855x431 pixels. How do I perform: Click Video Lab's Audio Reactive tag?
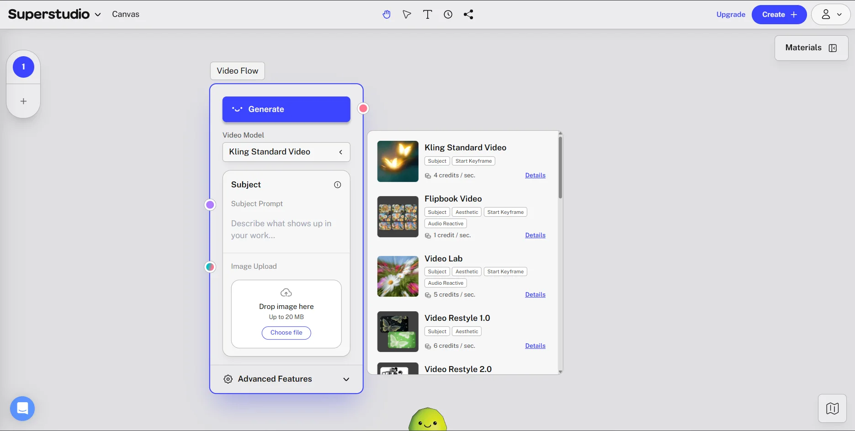coord(446,283)
